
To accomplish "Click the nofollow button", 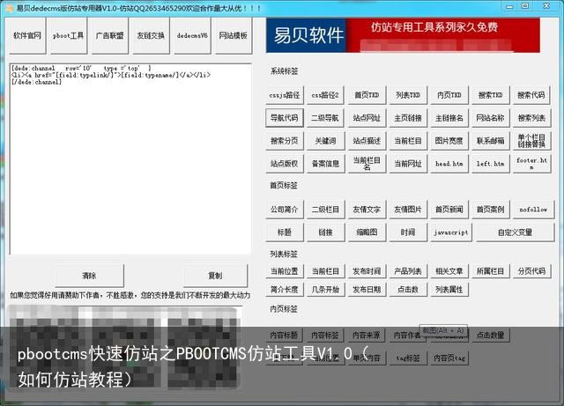I will pos(533,210).
